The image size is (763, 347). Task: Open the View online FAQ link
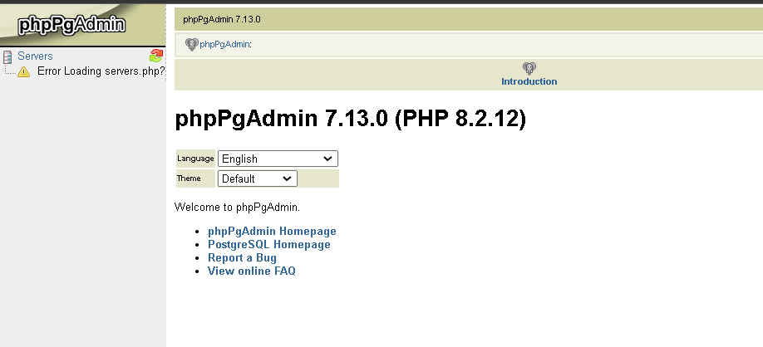252,271
